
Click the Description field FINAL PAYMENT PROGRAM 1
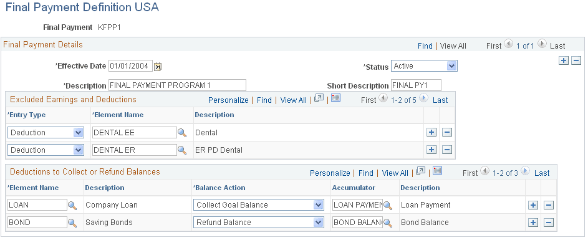177,85
